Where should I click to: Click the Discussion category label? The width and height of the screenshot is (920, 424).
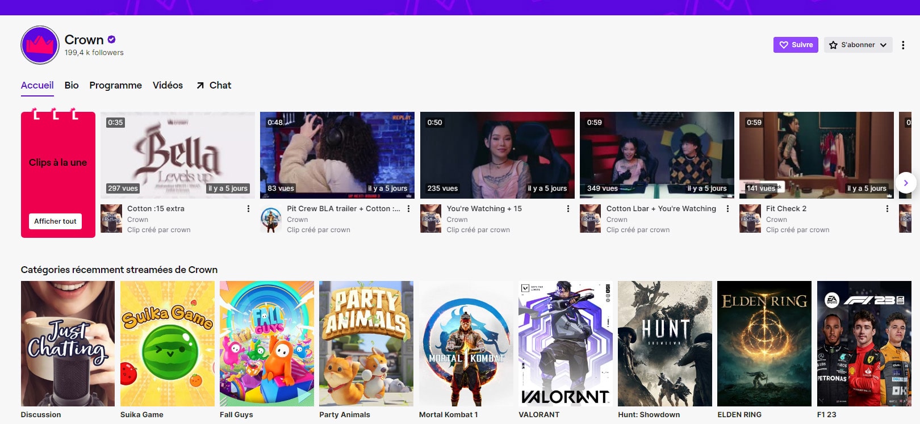tap(41, 415)
